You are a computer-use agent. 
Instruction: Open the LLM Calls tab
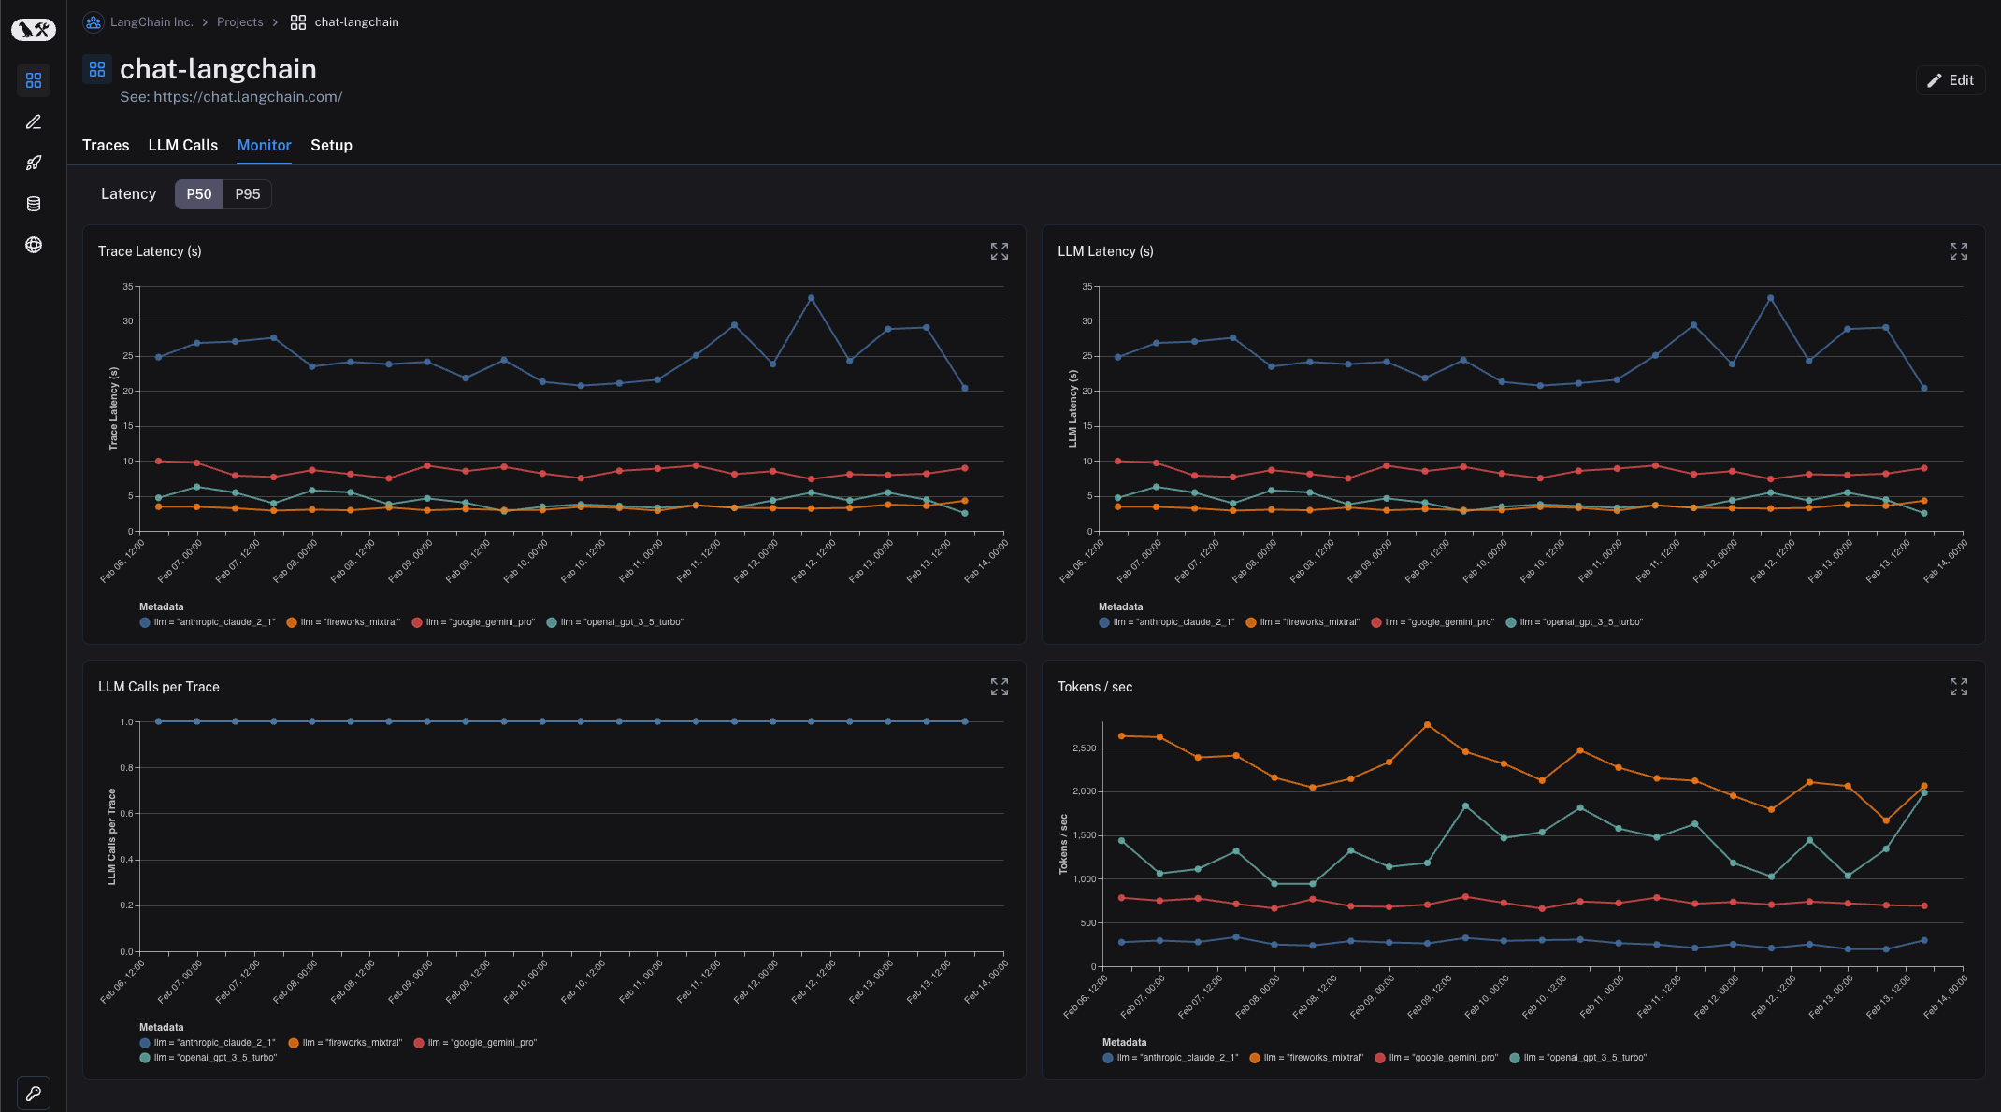click(182, 145)
